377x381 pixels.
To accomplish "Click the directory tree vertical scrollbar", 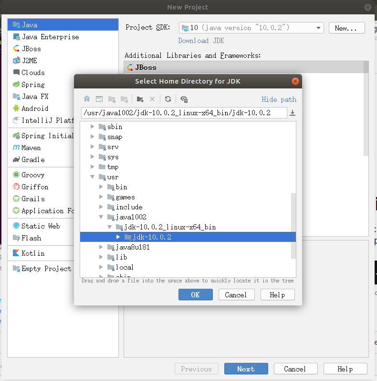I will [293, 226].
